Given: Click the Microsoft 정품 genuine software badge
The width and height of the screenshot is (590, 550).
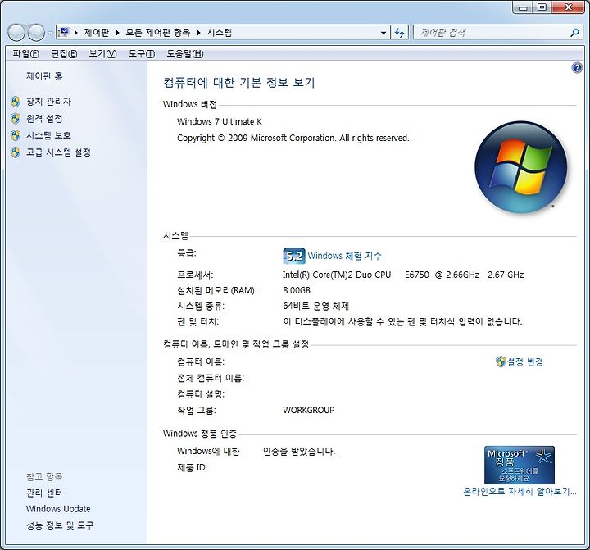Looking at the screenshot, I should point(520,465).
